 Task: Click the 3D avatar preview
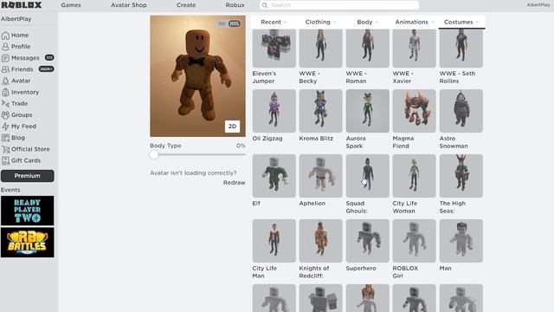[x=197, y=76]
